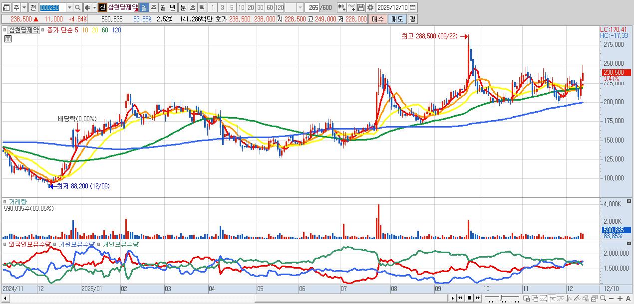
Task: Click the stock search magnifier icon
Action: tap(77, 7)
